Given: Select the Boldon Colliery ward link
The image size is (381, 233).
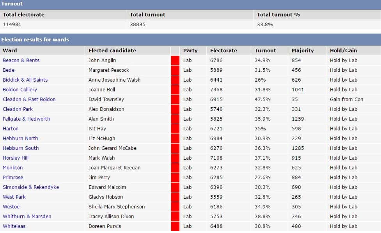Looking at the screenshot, I should pos(20,89).
